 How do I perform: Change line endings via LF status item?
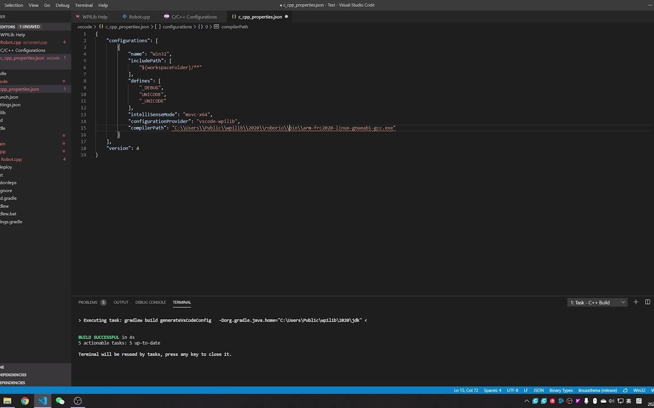[526, 390]
